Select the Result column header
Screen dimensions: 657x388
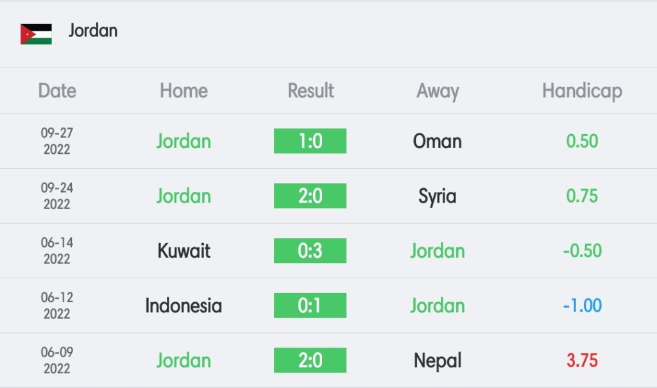click(x=311, y=90)
